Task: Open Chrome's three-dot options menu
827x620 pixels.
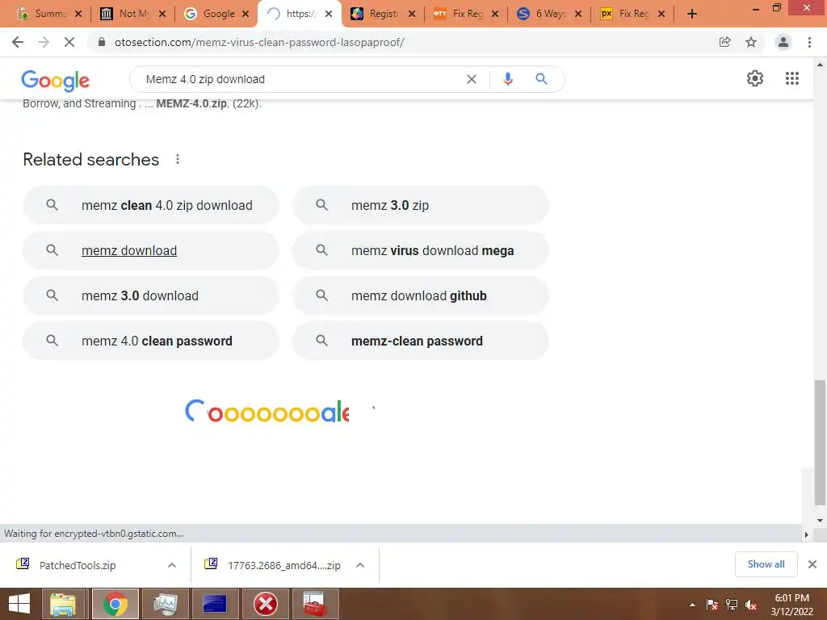Action: click(x=809, y=42)
